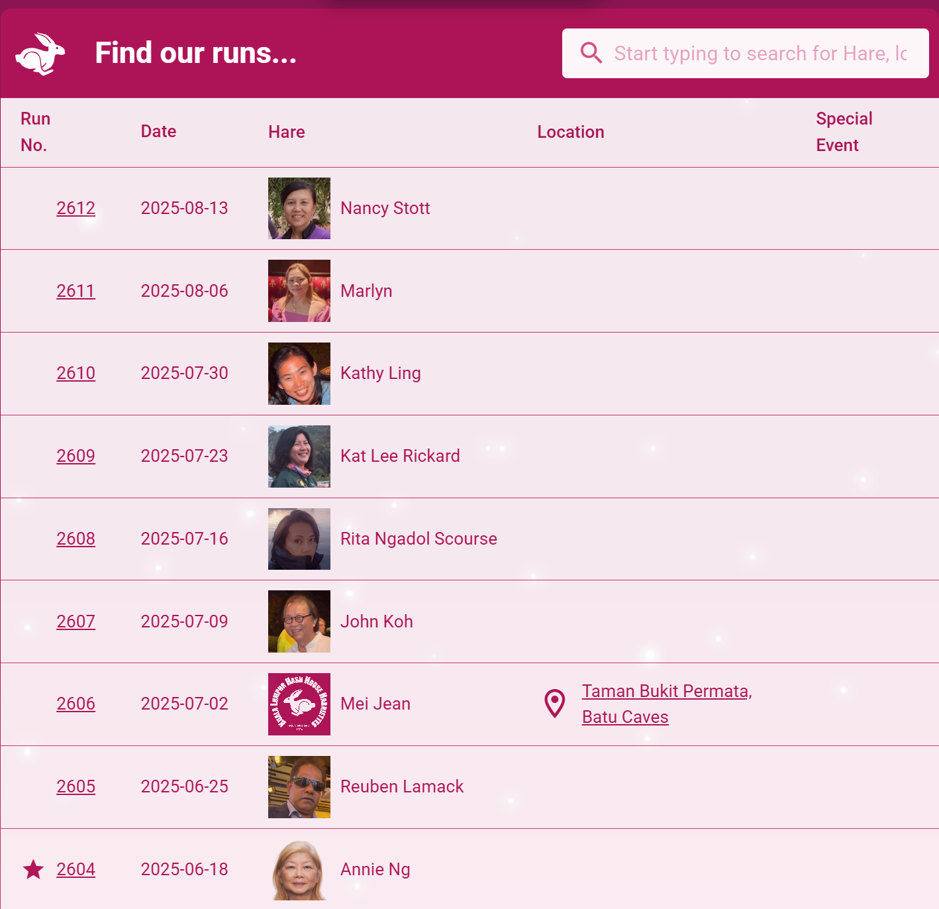Click the Location column header
This screenshot has height=909, width=939.
tap(570, 132)
